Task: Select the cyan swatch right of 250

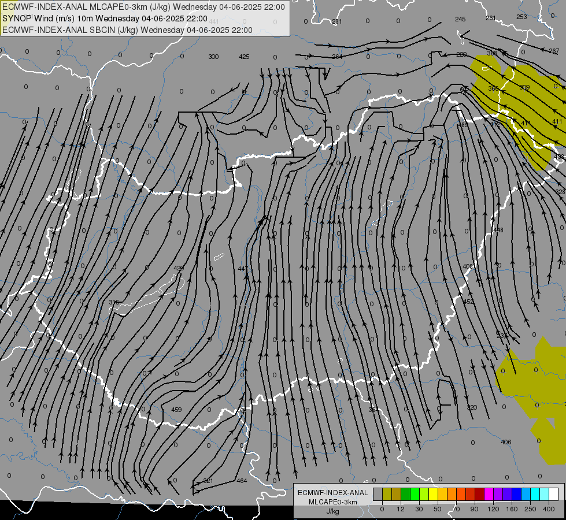Action: click(x=535, y=495)
